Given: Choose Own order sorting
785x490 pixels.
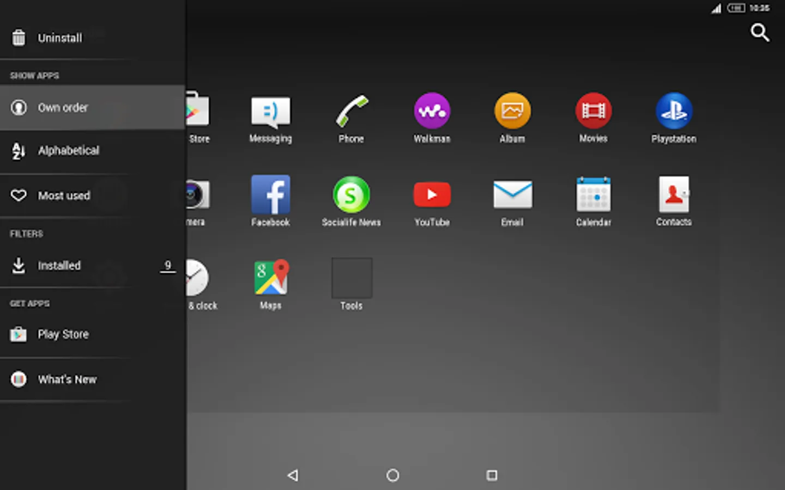Looking at the screenshot, I should tap(93, 107).
